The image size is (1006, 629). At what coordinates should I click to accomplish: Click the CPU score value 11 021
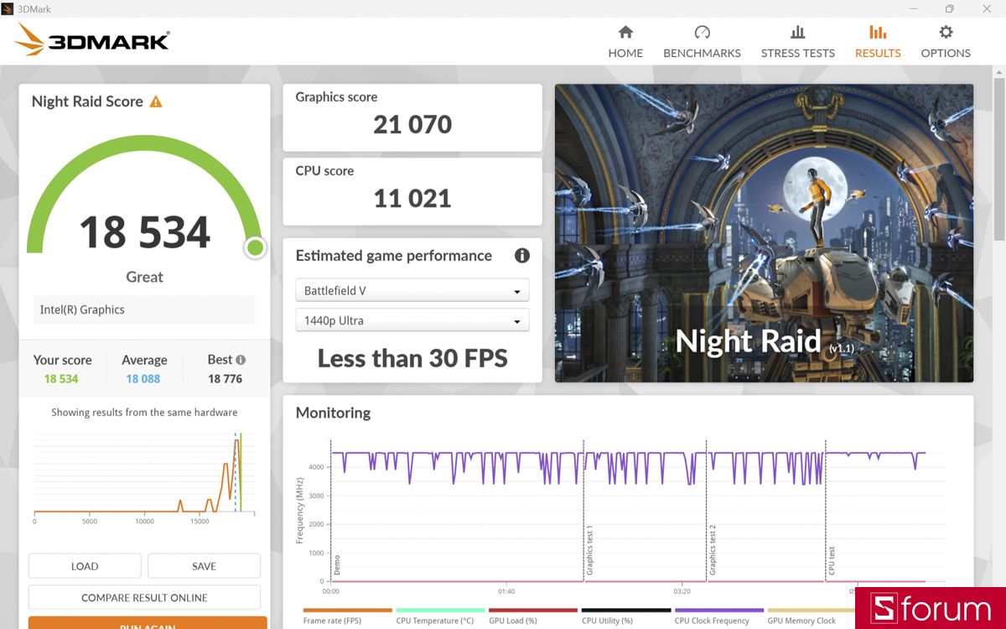(412, 199)
